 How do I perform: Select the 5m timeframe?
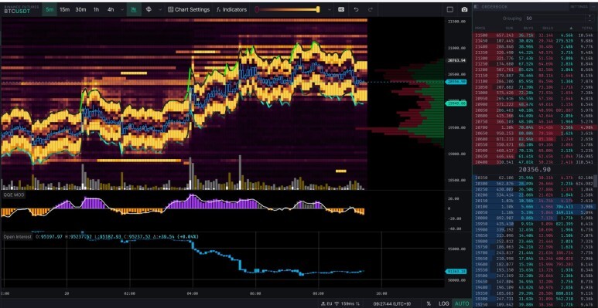tap(50, 9)
